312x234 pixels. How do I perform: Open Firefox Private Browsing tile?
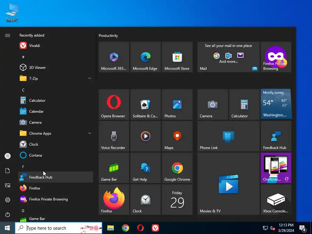coord(276,57)
